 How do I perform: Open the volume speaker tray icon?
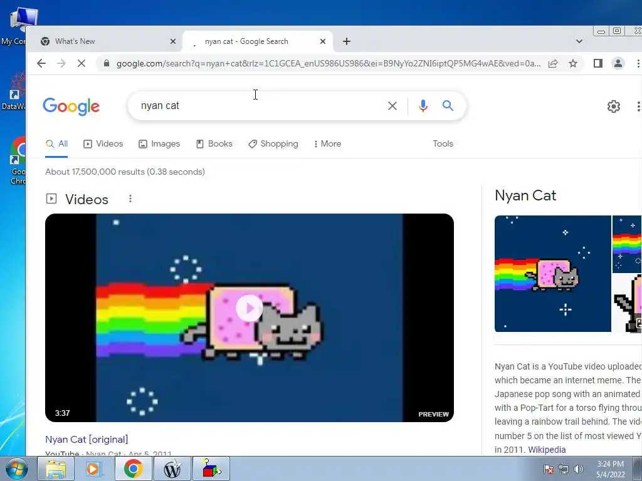click(x=579, y=469)
